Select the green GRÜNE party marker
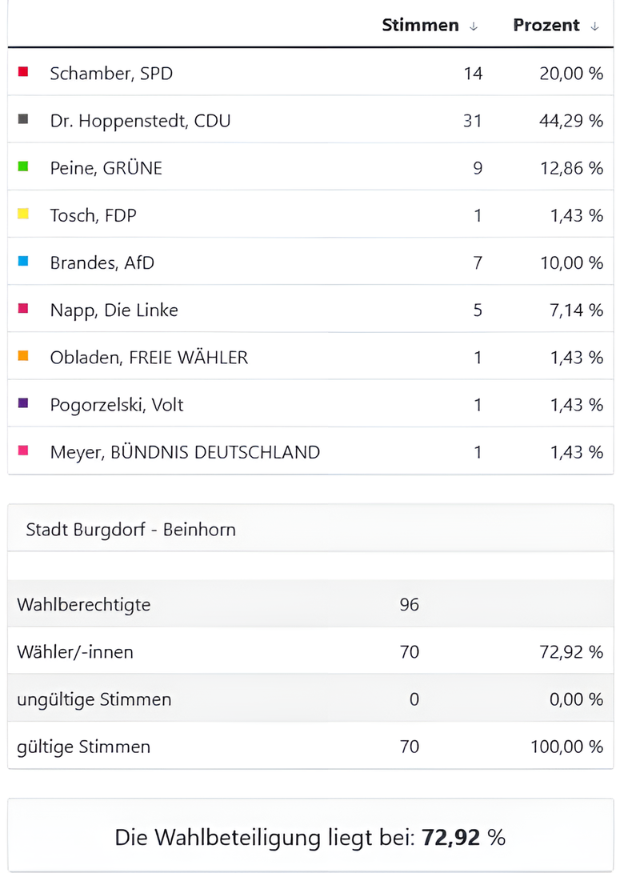Viewport: 640px width, 873px height. [x=22, y=167]
